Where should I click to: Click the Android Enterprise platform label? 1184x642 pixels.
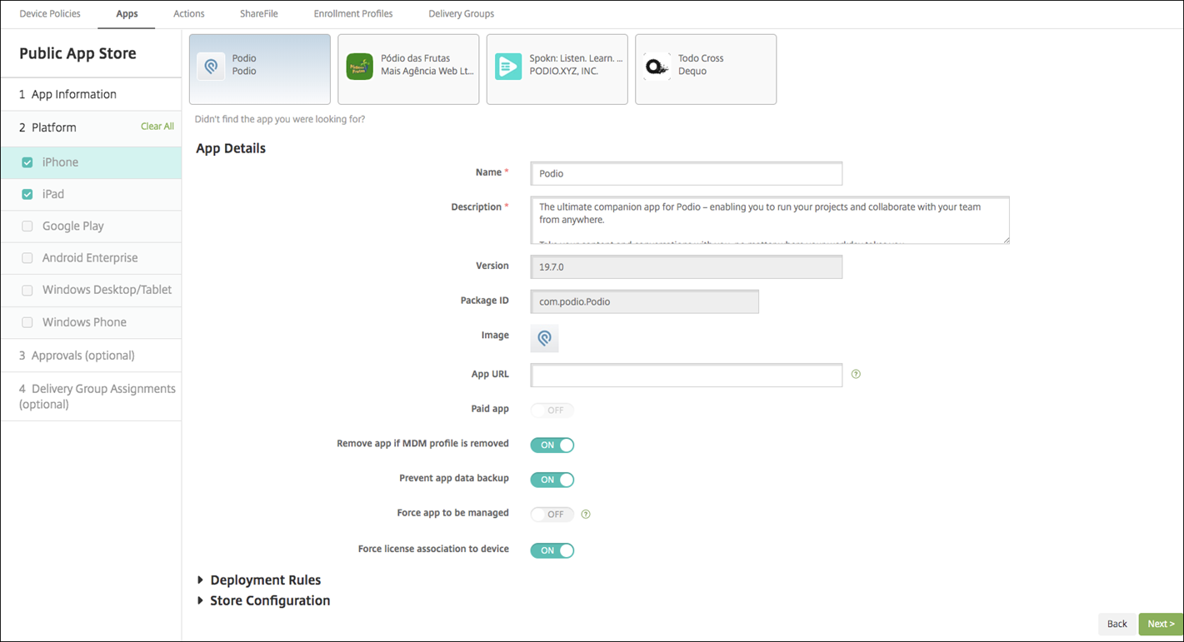[90, 258]
